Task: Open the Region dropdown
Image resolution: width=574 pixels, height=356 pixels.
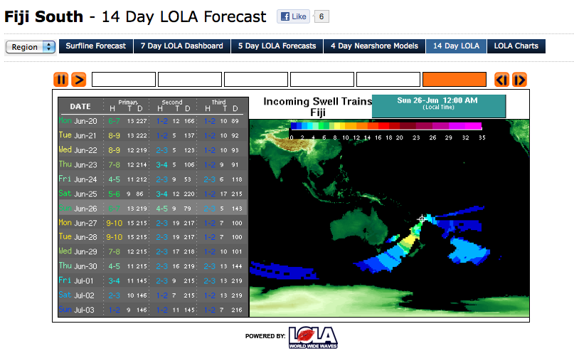Action: click(31, 47)
